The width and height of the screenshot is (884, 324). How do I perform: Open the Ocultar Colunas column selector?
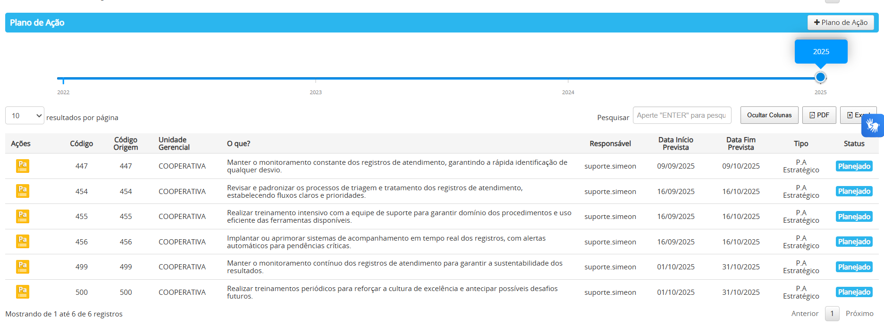click(769, 115)
